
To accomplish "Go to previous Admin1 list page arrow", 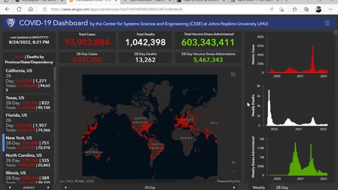I will (10, 188).
